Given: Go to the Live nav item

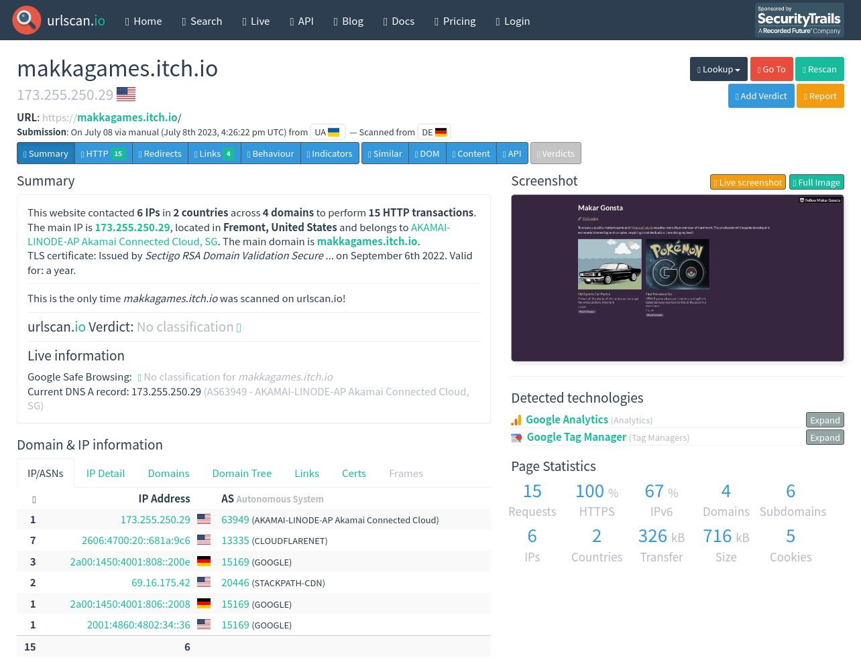Looking at the screenshot, I should (256, 21).
